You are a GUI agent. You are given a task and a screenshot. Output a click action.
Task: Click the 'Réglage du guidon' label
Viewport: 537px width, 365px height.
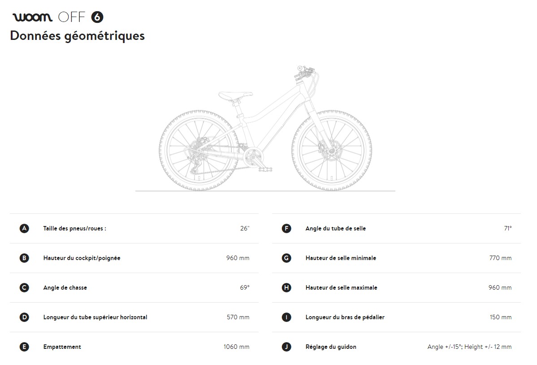pos(331,347)
